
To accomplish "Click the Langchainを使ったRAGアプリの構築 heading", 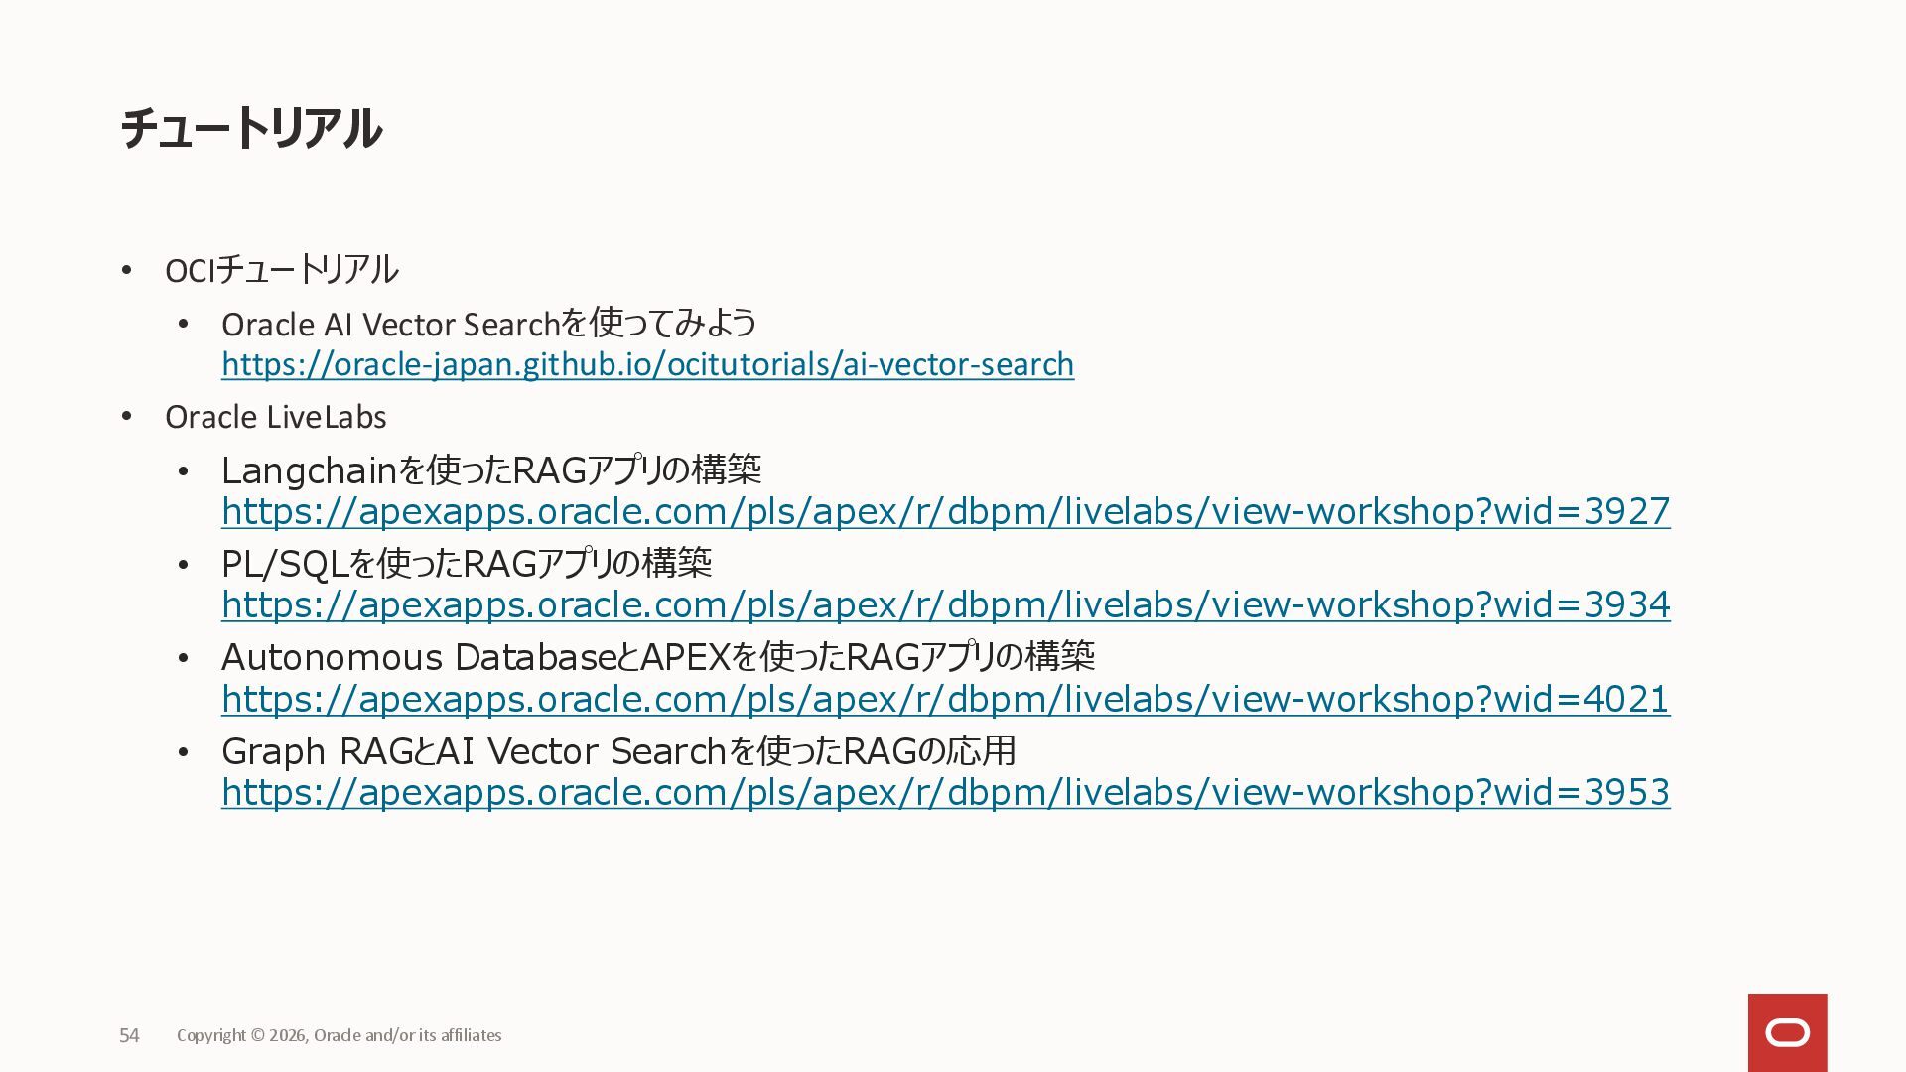I will [491, 469].
